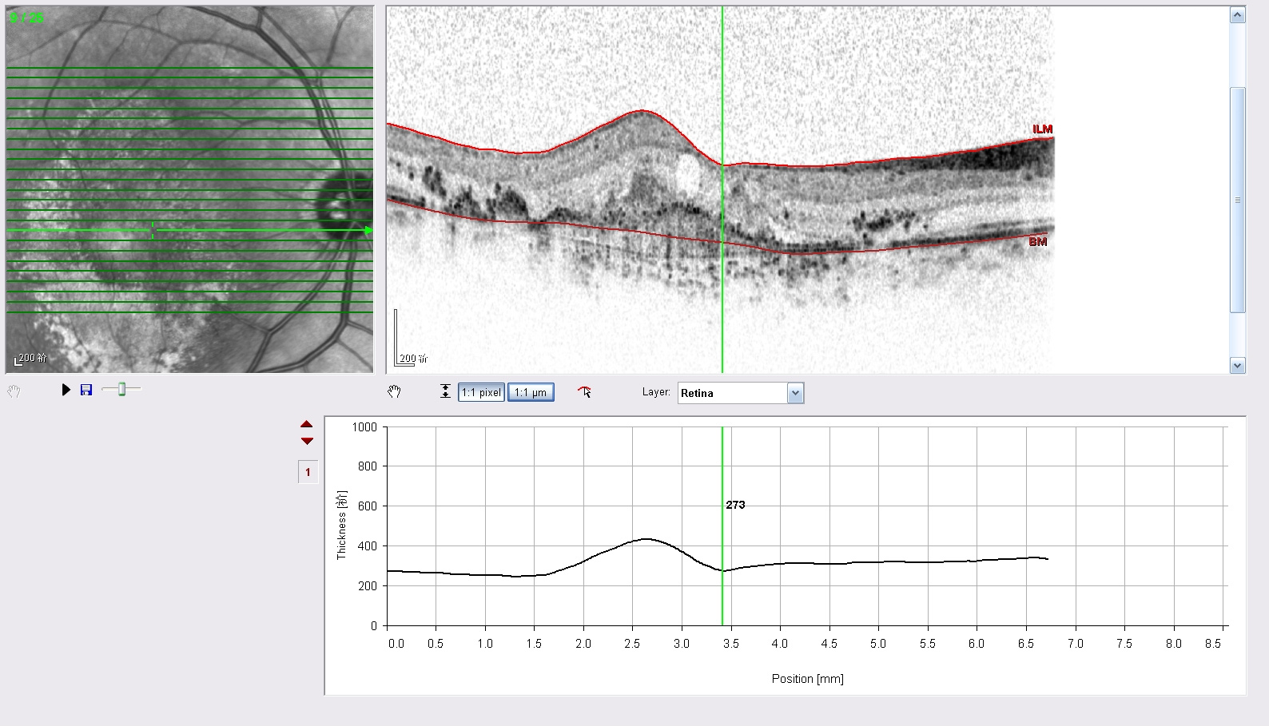
Task: Click the scroll down arrow beside the OCT scan
Action: [1238, 366]
